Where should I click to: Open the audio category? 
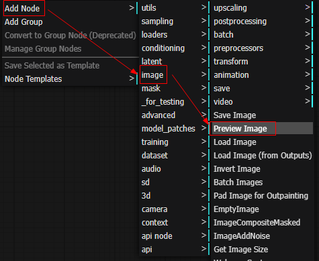[x=175, y=169]
